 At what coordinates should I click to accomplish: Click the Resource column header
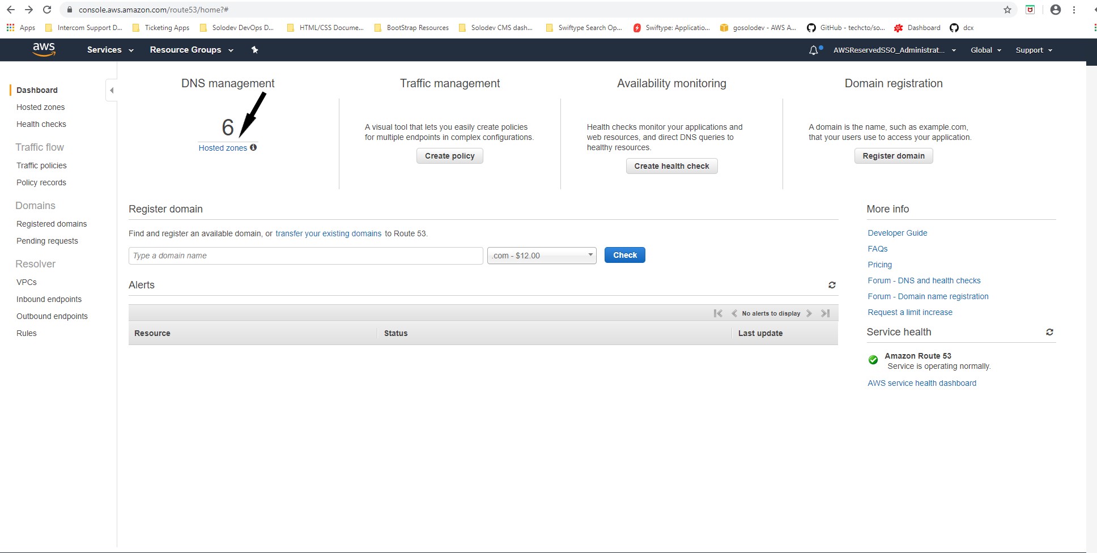(x=253, y=333)
